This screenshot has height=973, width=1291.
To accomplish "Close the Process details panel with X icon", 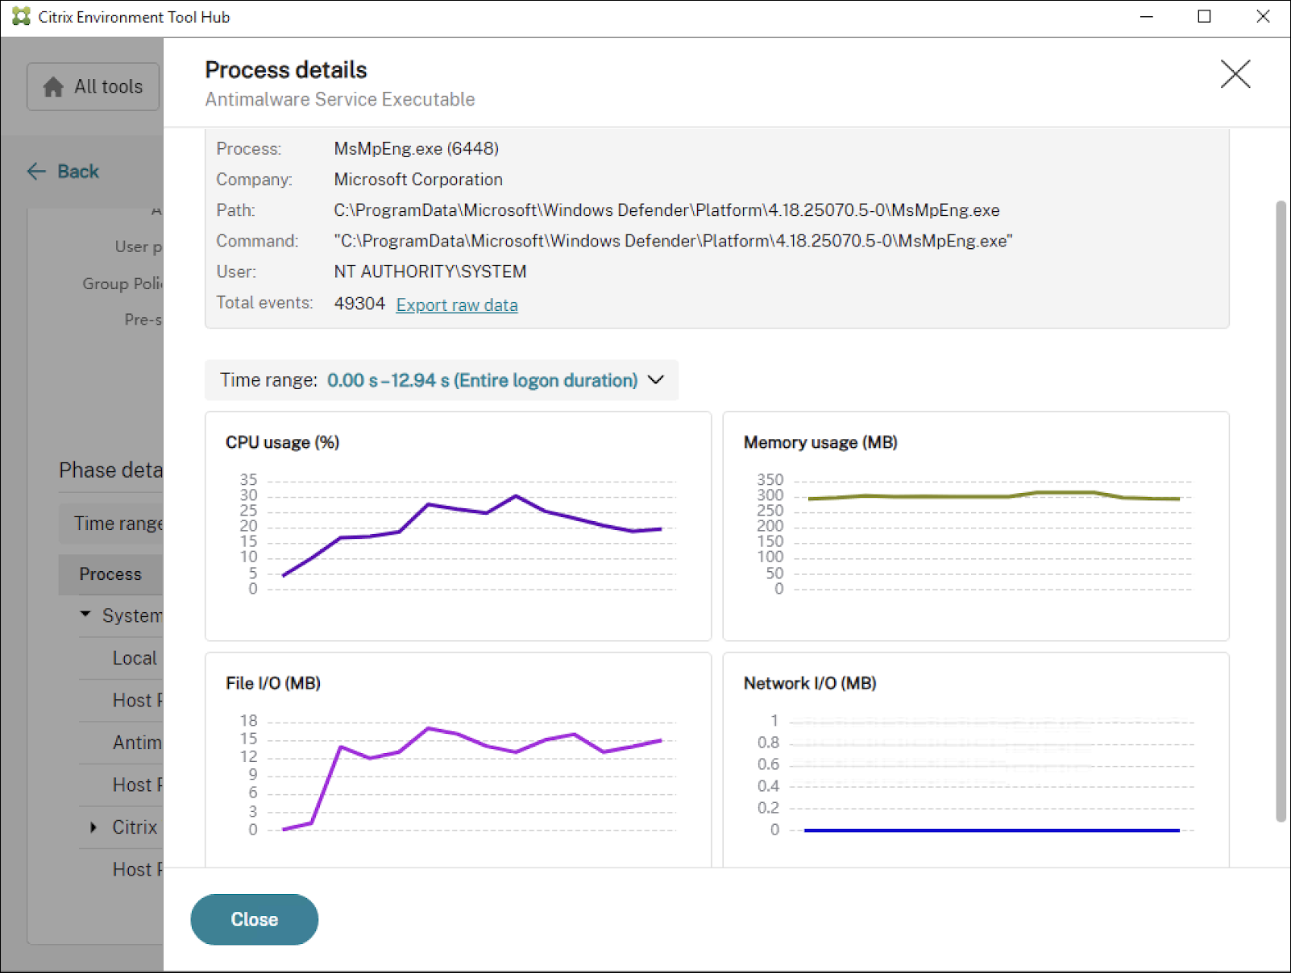I will click(1235, 74).
